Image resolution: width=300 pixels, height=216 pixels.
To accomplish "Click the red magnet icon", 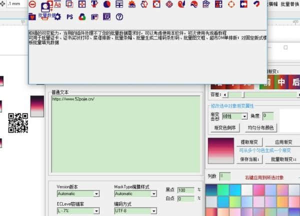I will [x=256, y=4].
